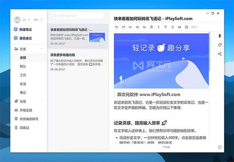The image size is (234, 162).
Task: Click the blue plus icon for 新建笔记
Action: click(x=16, y=29)
